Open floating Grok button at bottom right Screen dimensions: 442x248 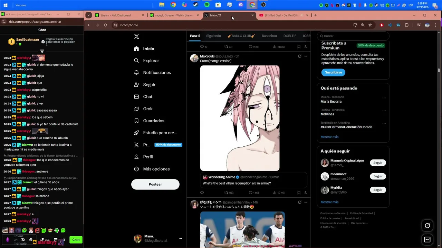tap(427, 226)
